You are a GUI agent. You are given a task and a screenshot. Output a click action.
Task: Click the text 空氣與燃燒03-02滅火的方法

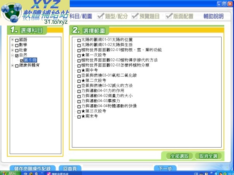pyautogui.click(x=107, y=85)
